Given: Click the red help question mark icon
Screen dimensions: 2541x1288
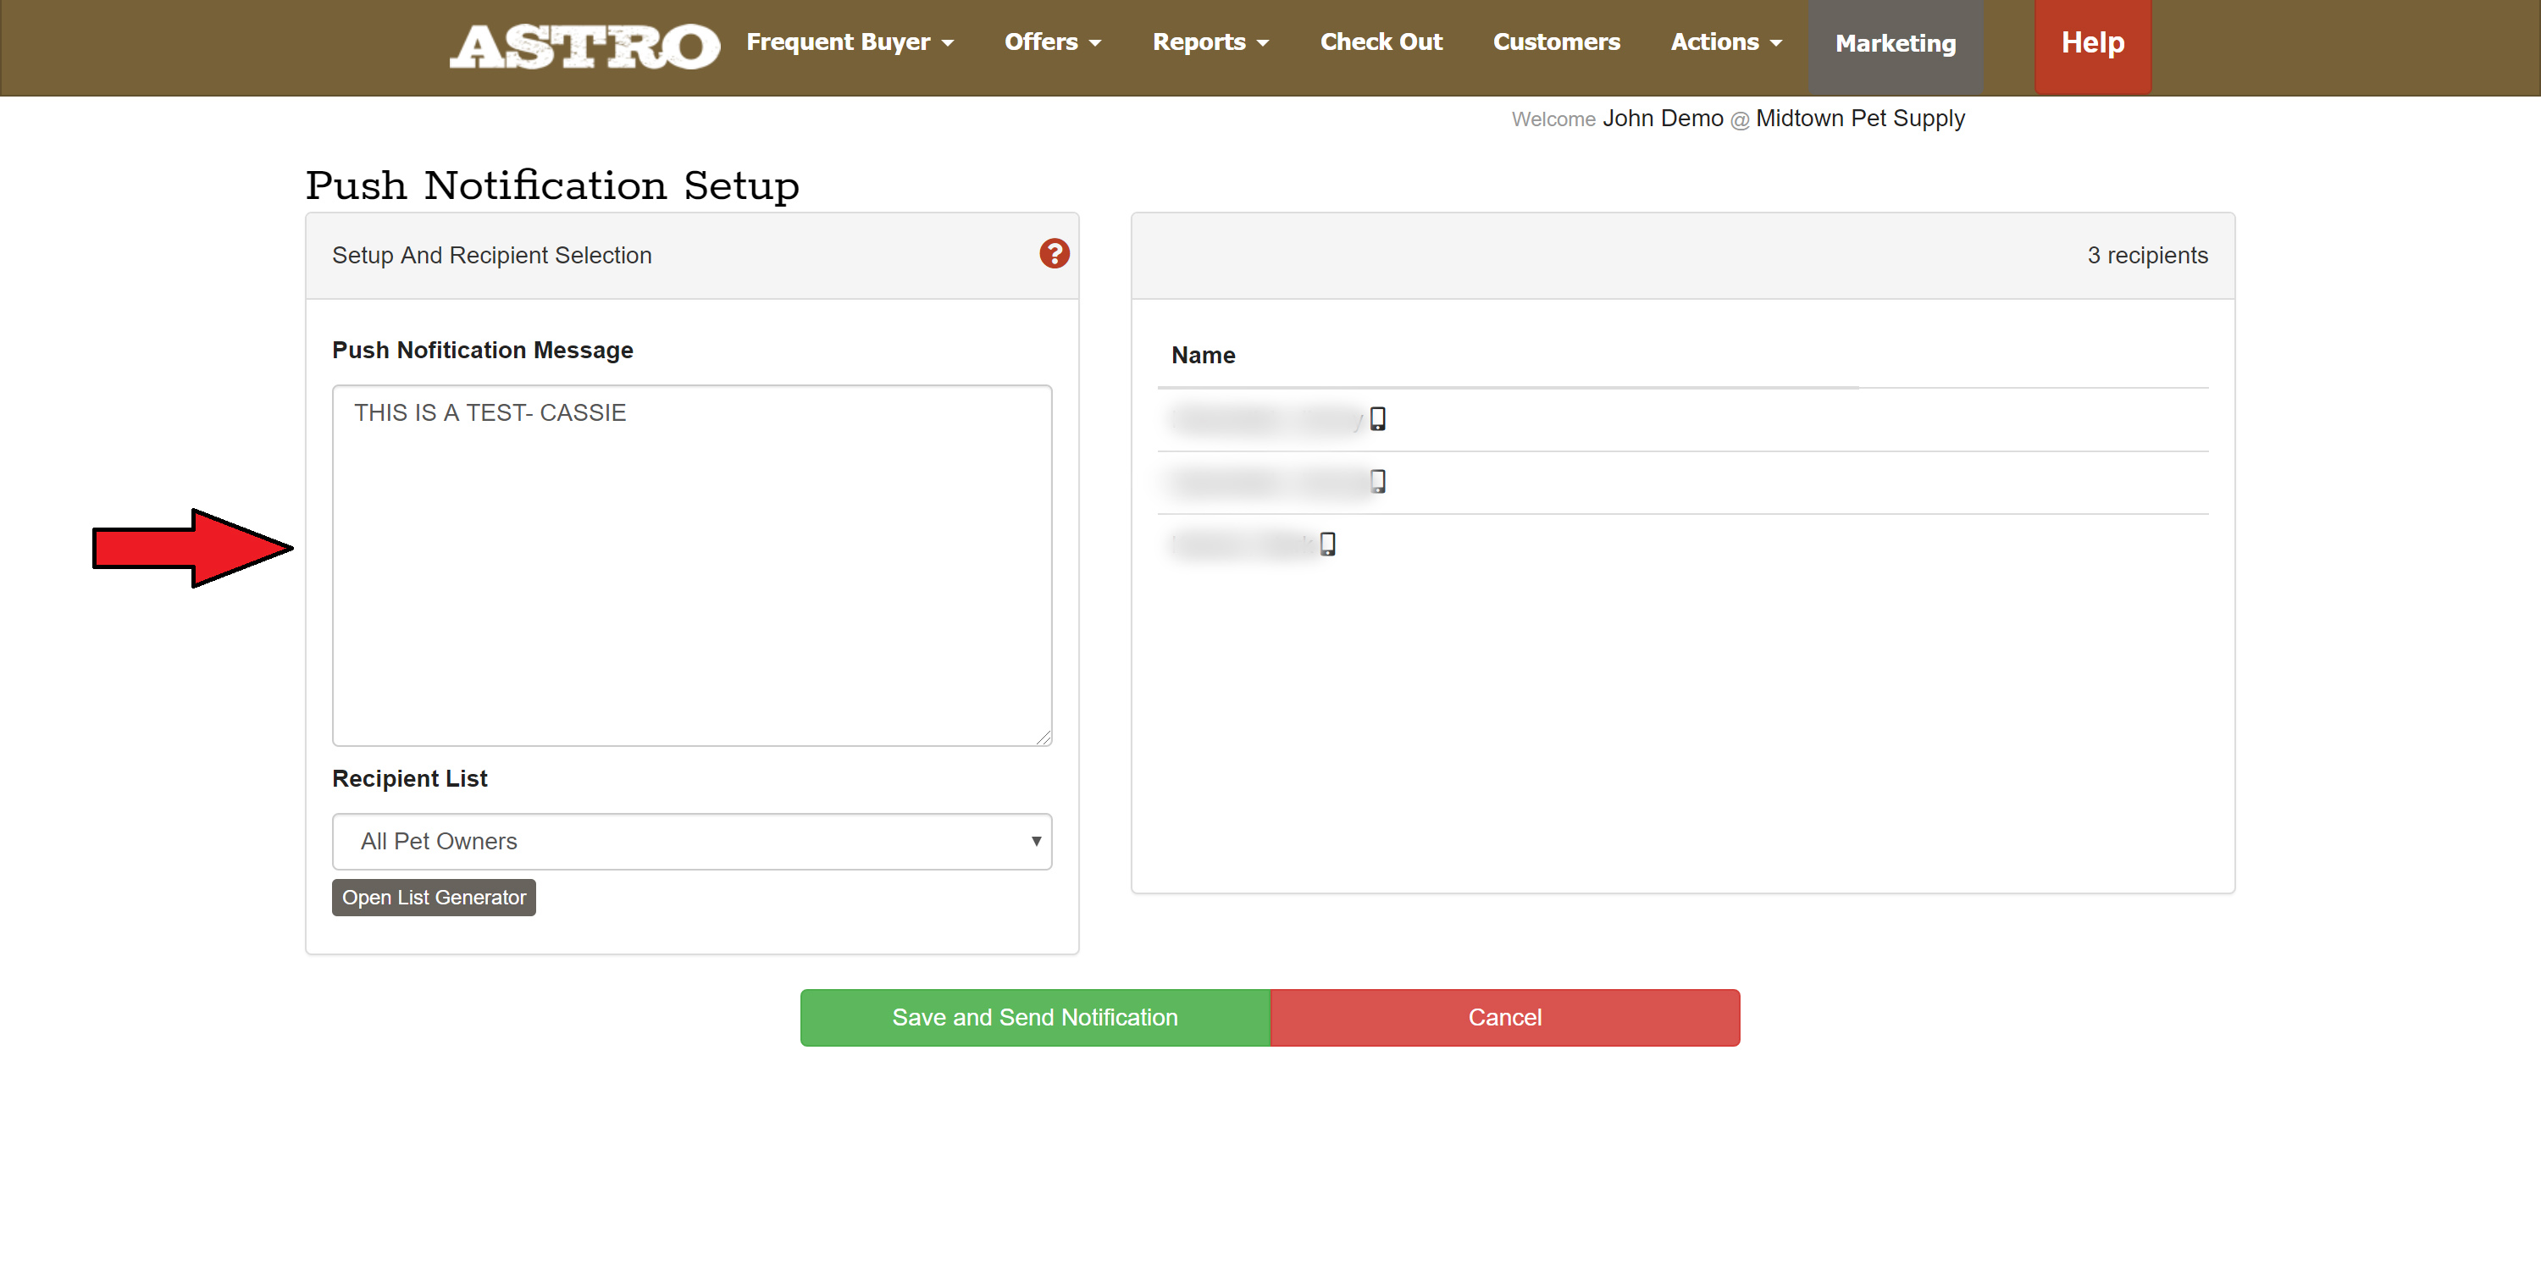Looking at the screenshot, I should tap(1054, 253).
